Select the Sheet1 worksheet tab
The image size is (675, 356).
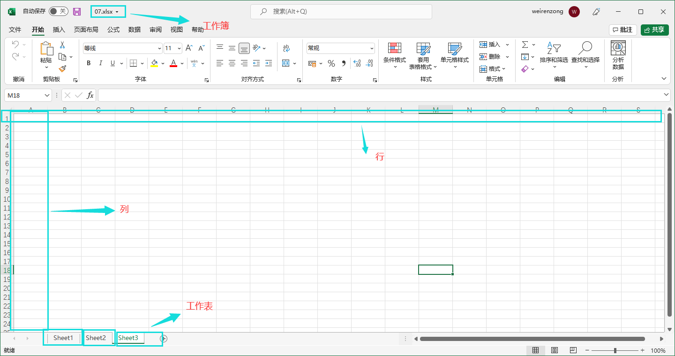(63, 338)
